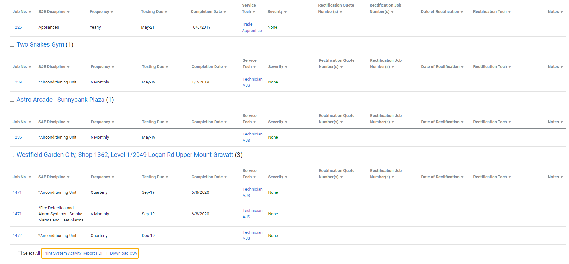Check the Westfield Garden City group checkbox

[12, 155]
